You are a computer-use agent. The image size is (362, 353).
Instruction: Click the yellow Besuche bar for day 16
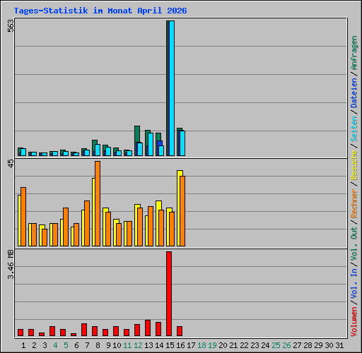pos(179,208)
